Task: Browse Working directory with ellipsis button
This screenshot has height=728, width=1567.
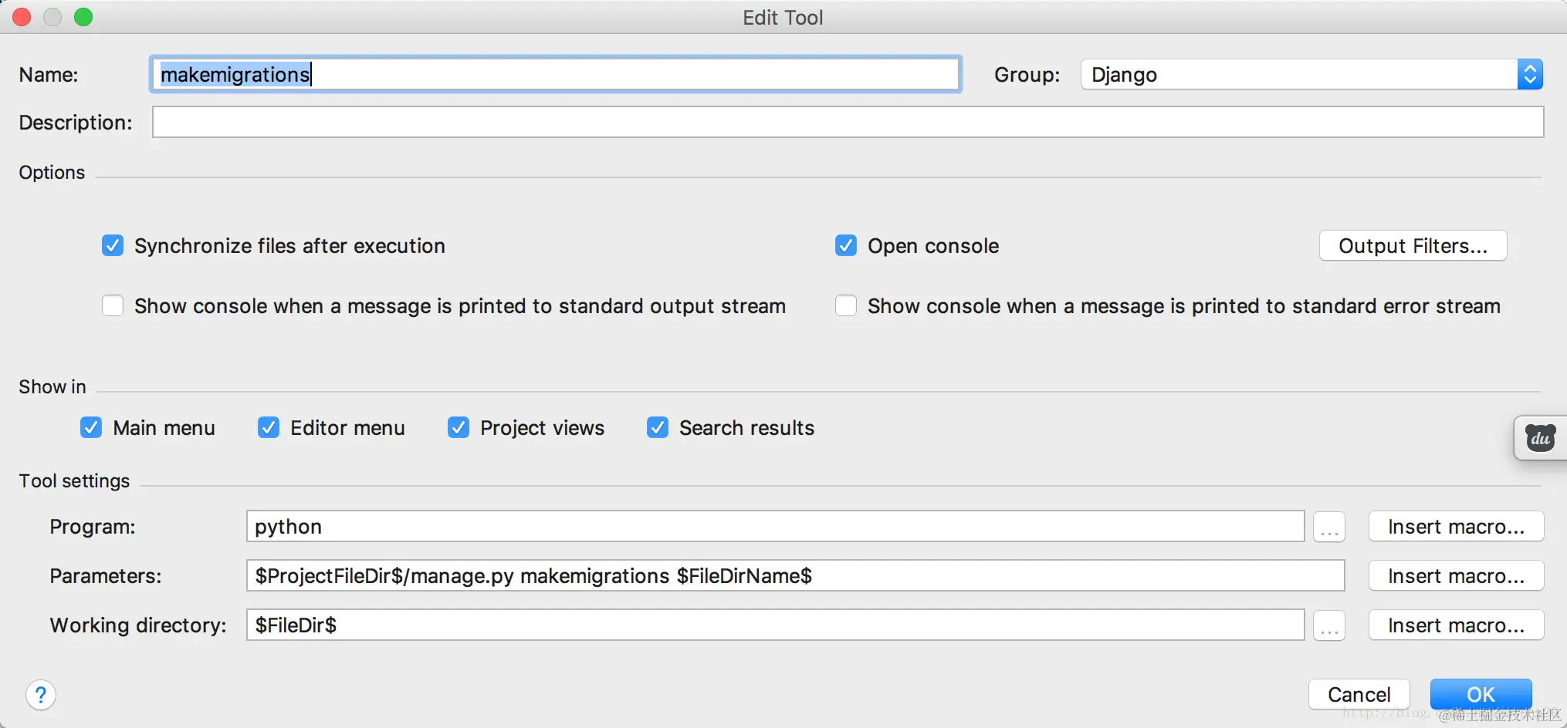Action: (x=1328, y=625)
